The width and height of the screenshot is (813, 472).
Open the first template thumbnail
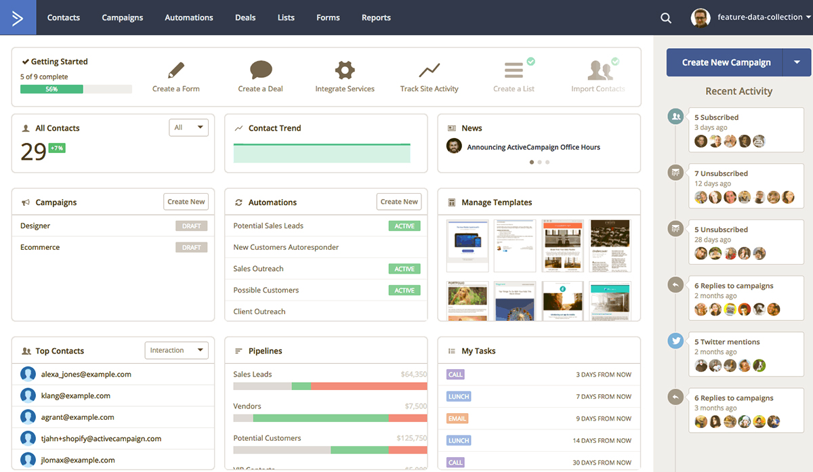[467, 245]
